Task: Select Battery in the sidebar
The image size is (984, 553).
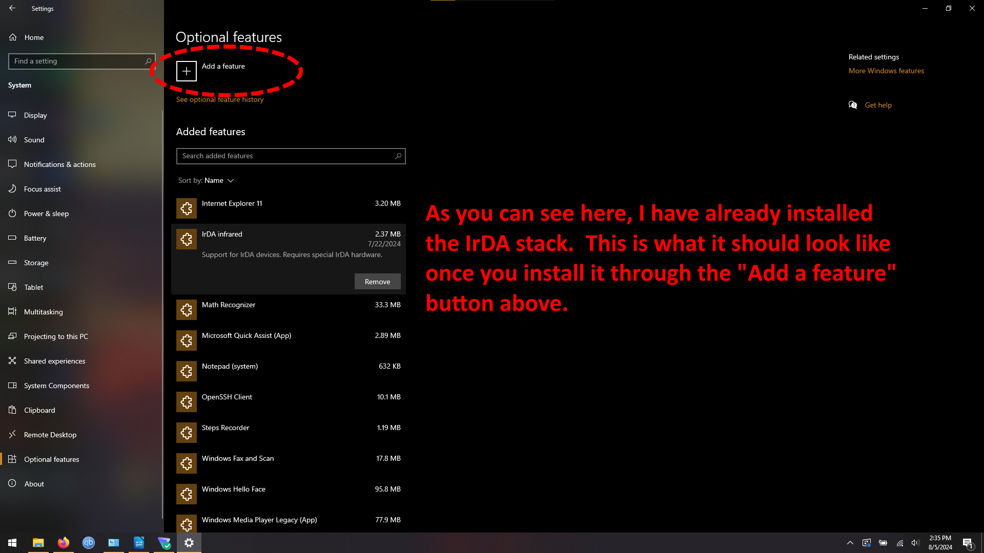Action: [x=82, y=238]
